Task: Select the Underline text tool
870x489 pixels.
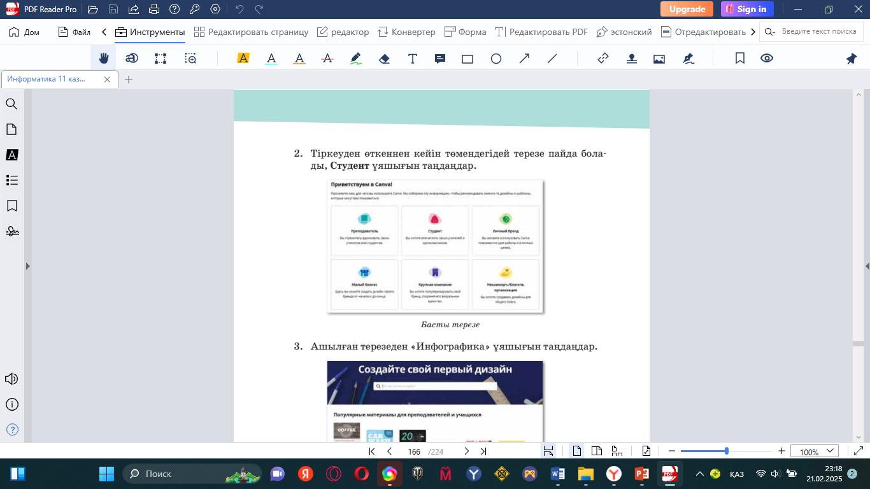Action: 271,59
